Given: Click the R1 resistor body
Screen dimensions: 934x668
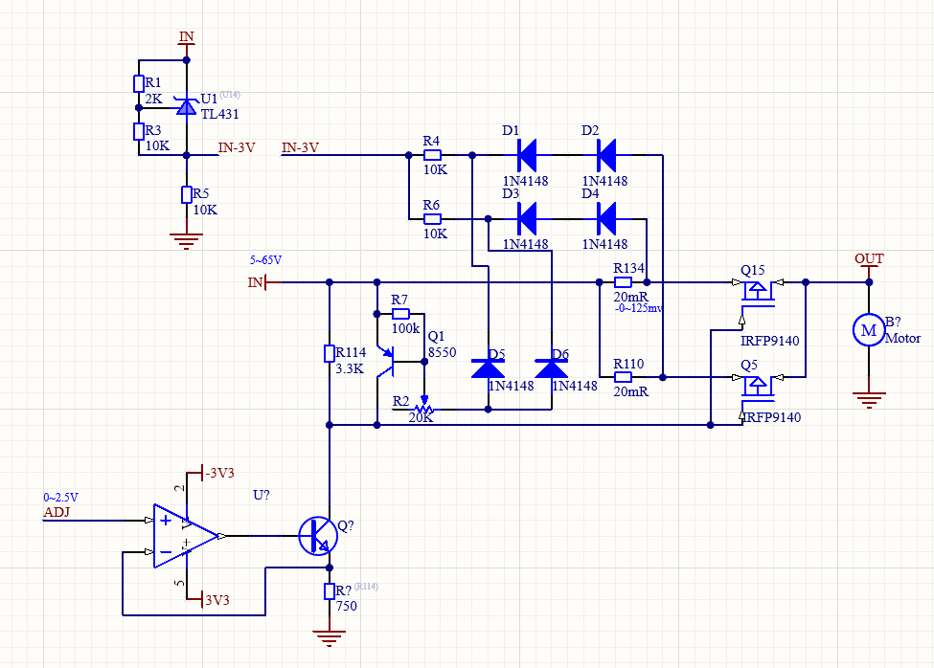Looking at the screenshot, I should 139,84.
